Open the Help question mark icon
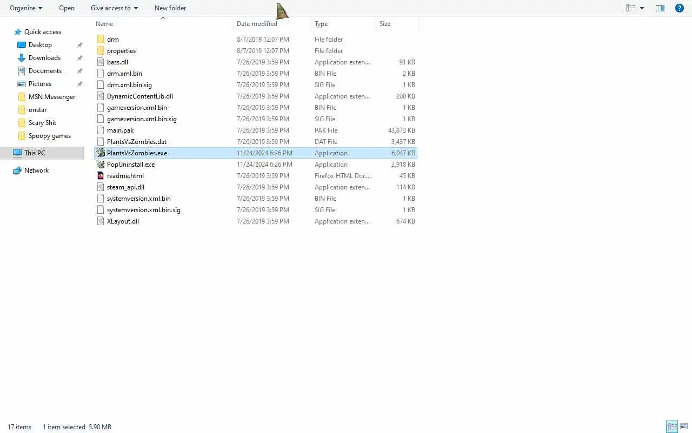 pyautogui.click(x=680, y=8)
